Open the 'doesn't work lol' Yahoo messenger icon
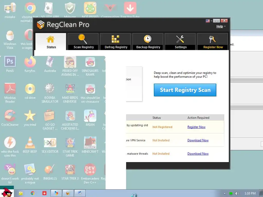This screenshot has height=197, width=263. click(x=10, y=174)
